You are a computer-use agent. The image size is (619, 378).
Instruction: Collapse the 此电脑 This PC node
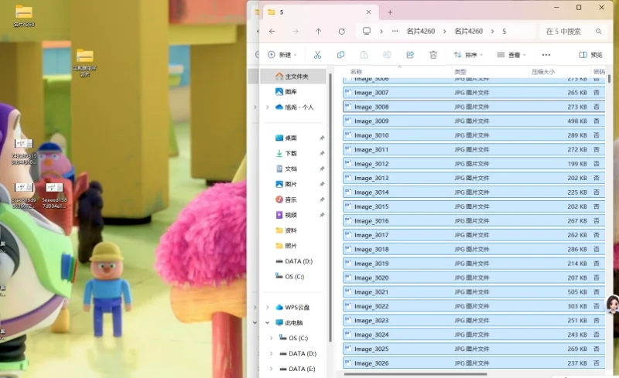coord(268,322)
